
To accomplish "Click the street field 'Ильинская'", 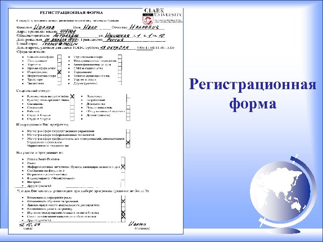I will (118, 35).
